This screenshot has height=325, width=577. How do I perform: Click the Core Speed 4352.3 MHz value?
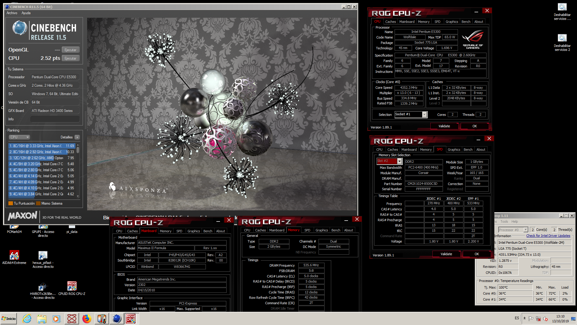pos(409,88)
